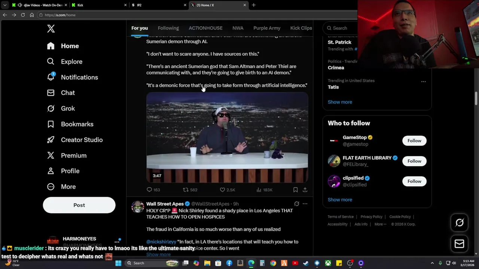Open Wall Street Apes avatar
479x269 pixels.
pyautogui.click(x=138, y=207)
